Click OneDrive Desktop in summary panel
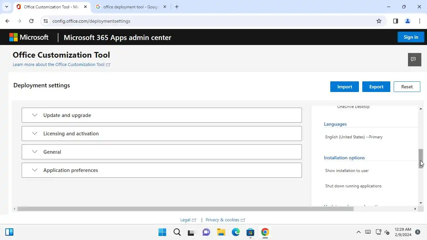 [353, 107]
